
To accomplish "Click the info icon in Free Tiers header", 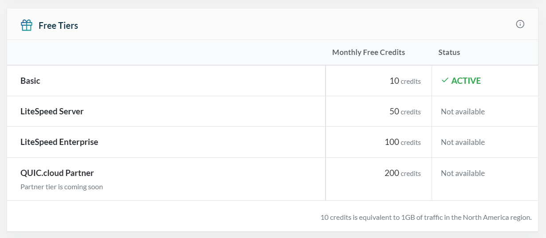I will pyautogui.click(x=520, y=24).
